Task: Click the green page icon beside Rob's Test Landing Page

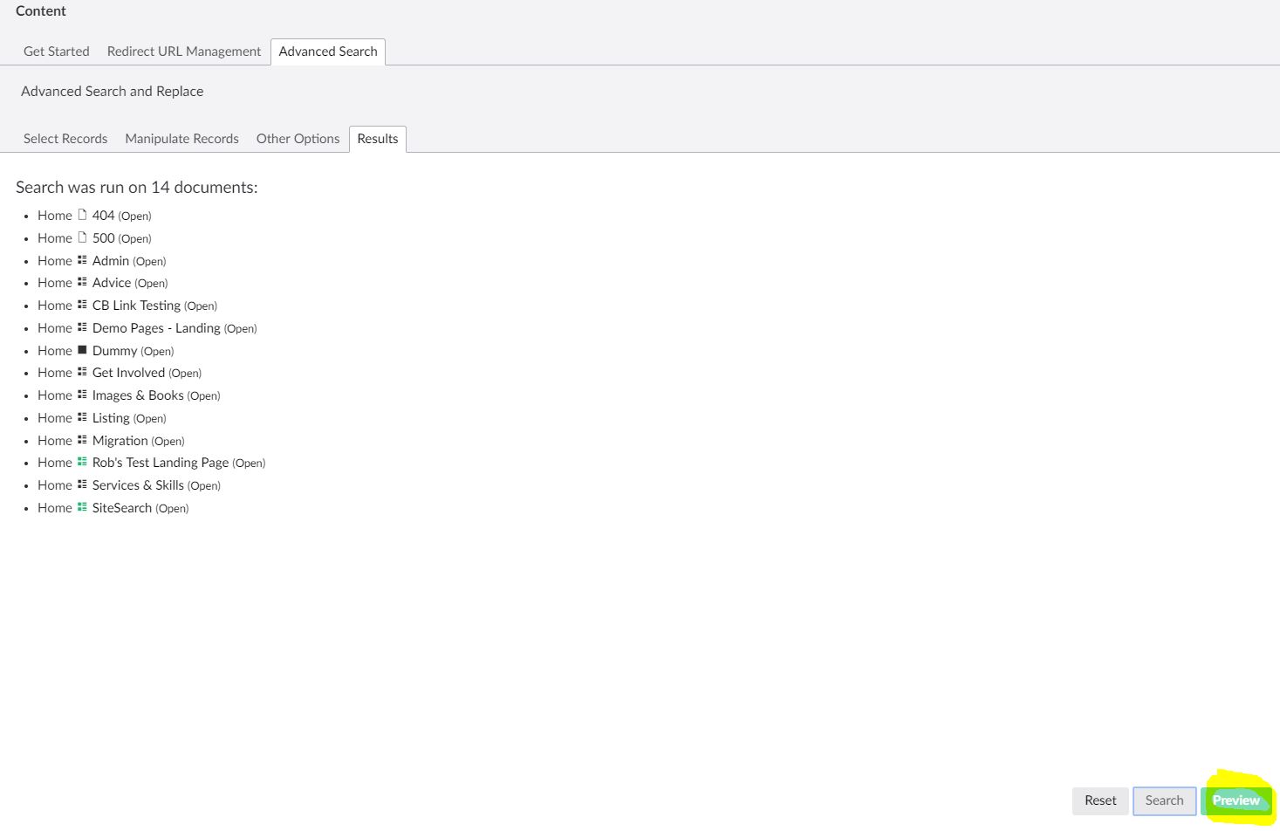Action: (83, 462)
